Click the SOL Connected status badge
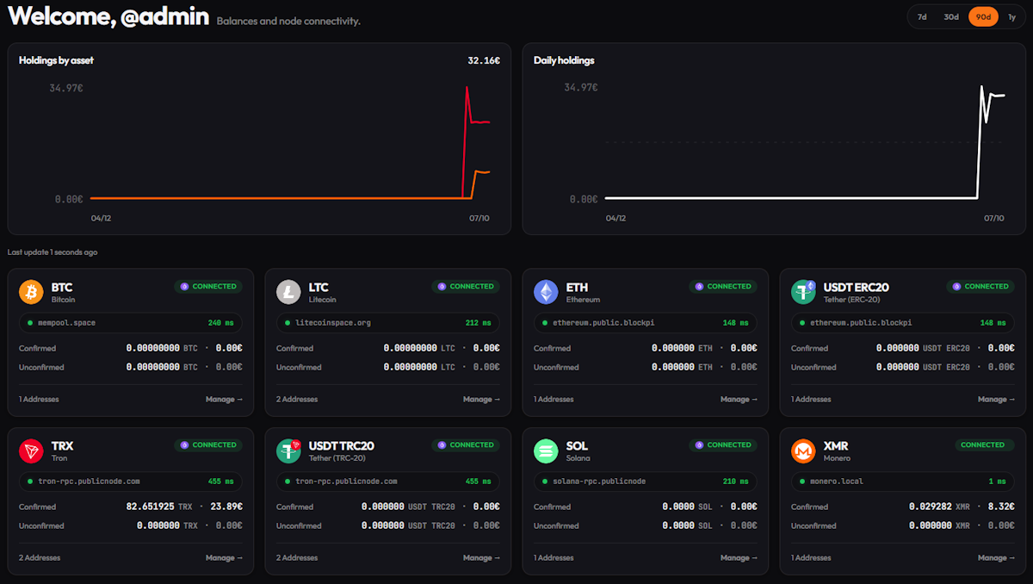The width and height of the screenshot is (1033, 584). pyautogui.click(x=723, y=444)
